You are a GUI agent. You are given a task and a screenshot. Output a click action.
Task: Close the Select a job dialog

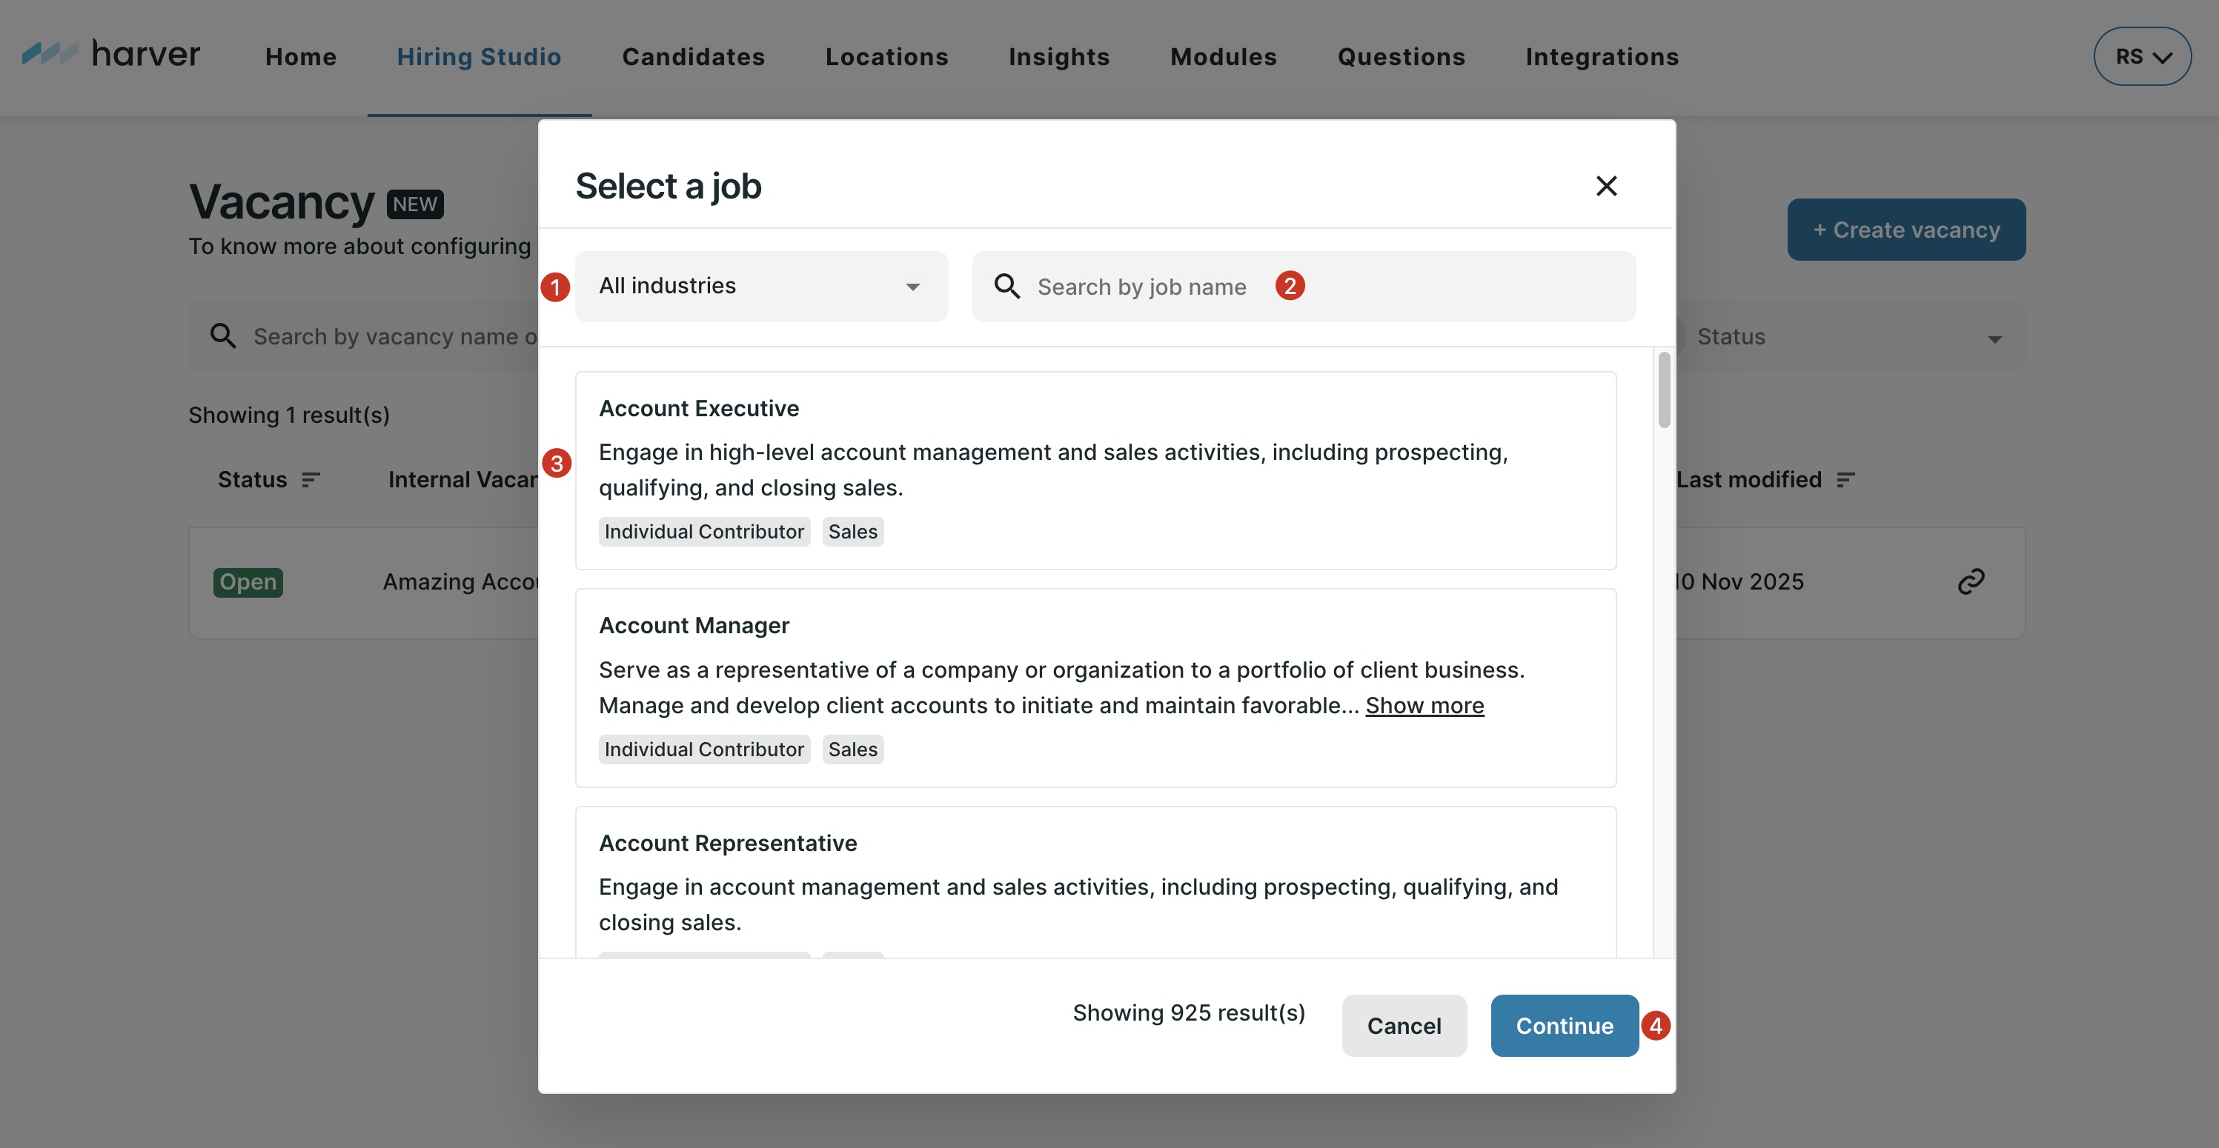pyautogui.click(x=1605, y=186)
